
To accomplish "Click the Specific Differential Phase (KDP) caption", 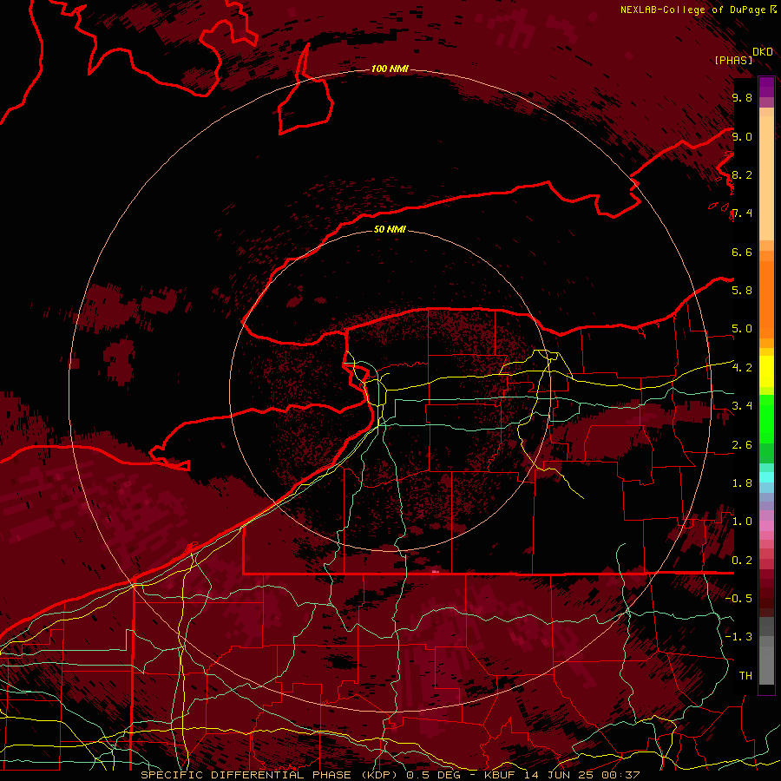I will tap(269, 775).
